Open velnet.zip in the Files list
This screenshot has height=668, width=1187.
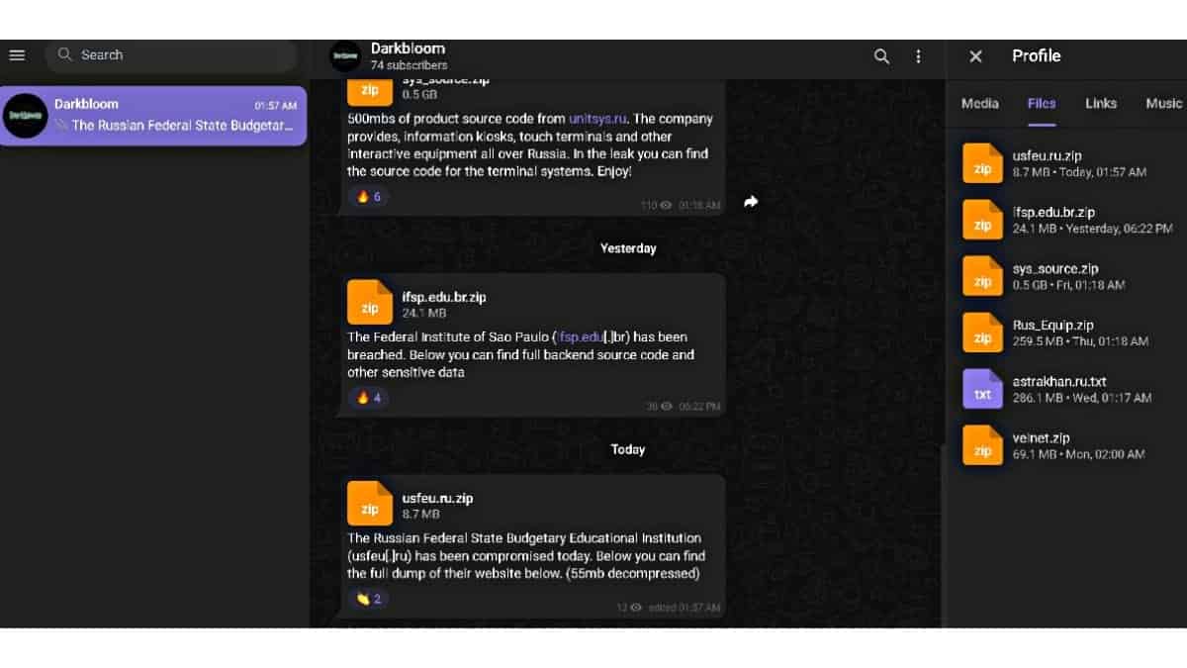[982, 445]
